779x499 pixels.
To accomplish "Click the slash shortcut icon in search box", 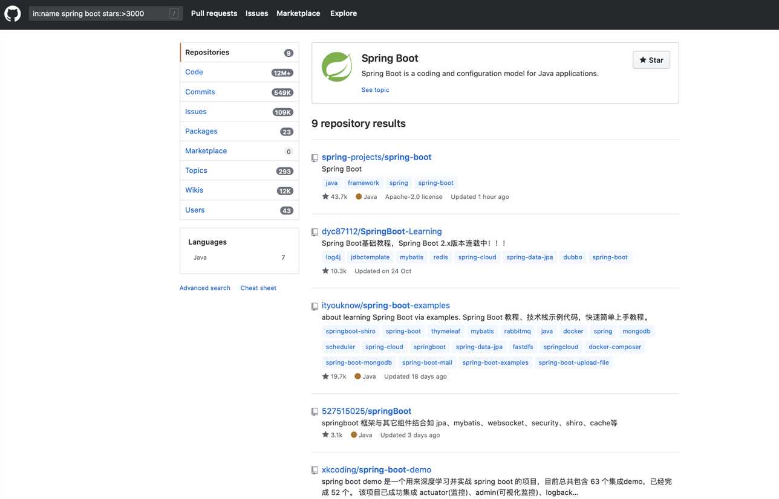I will pos(174,13).
